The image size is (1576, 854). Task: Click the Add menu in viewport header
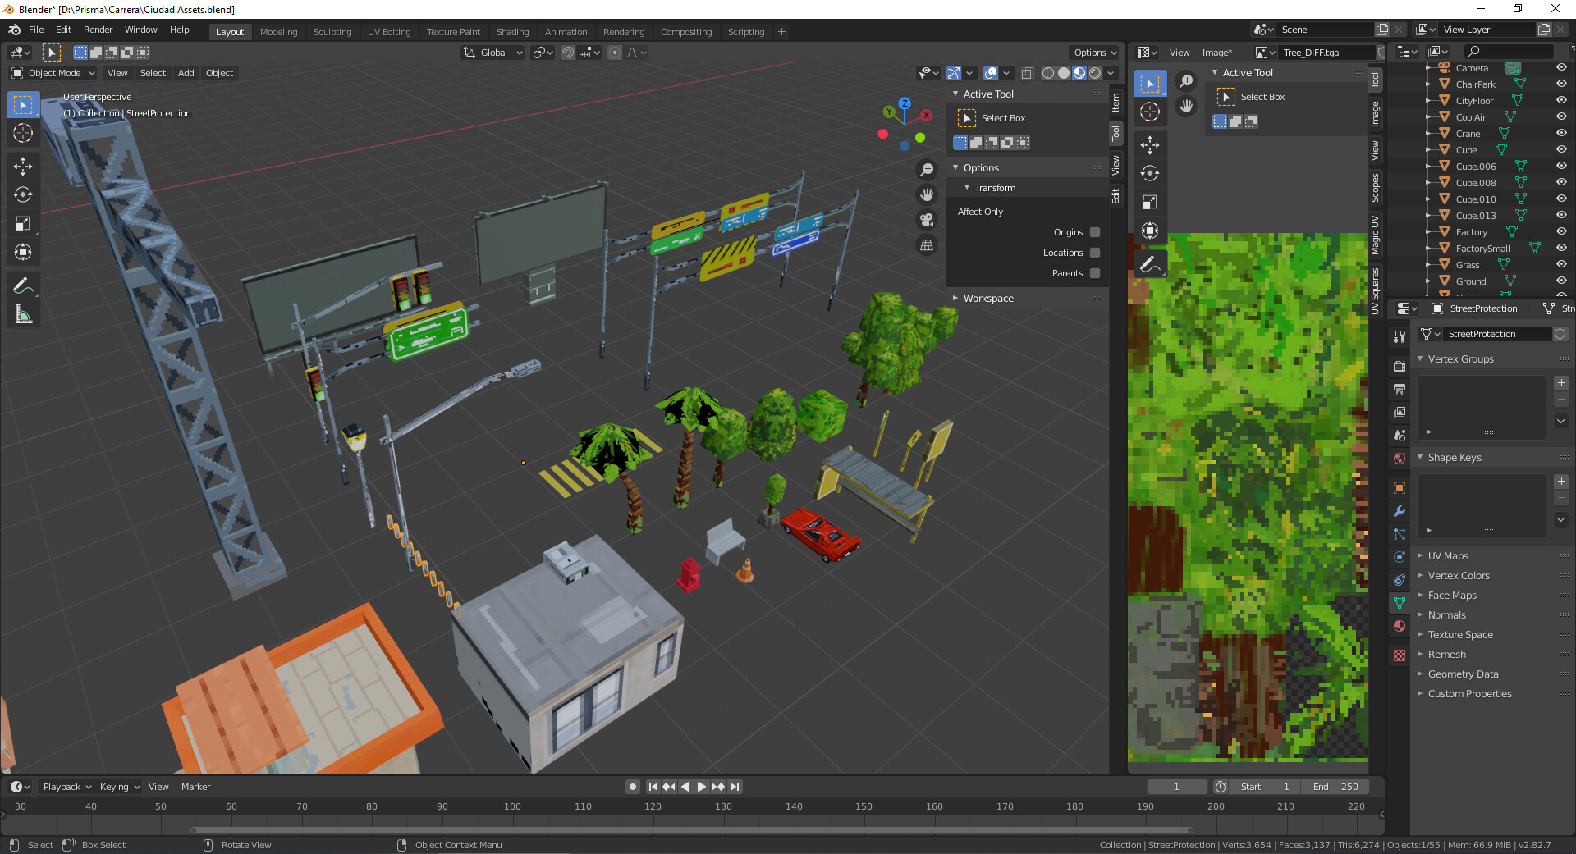186,73
